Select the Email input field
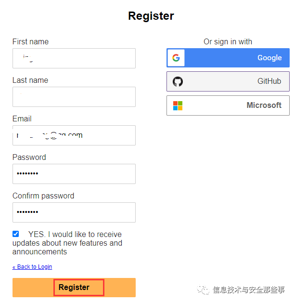This screenshot has height=303, width=294. (74, 135)
